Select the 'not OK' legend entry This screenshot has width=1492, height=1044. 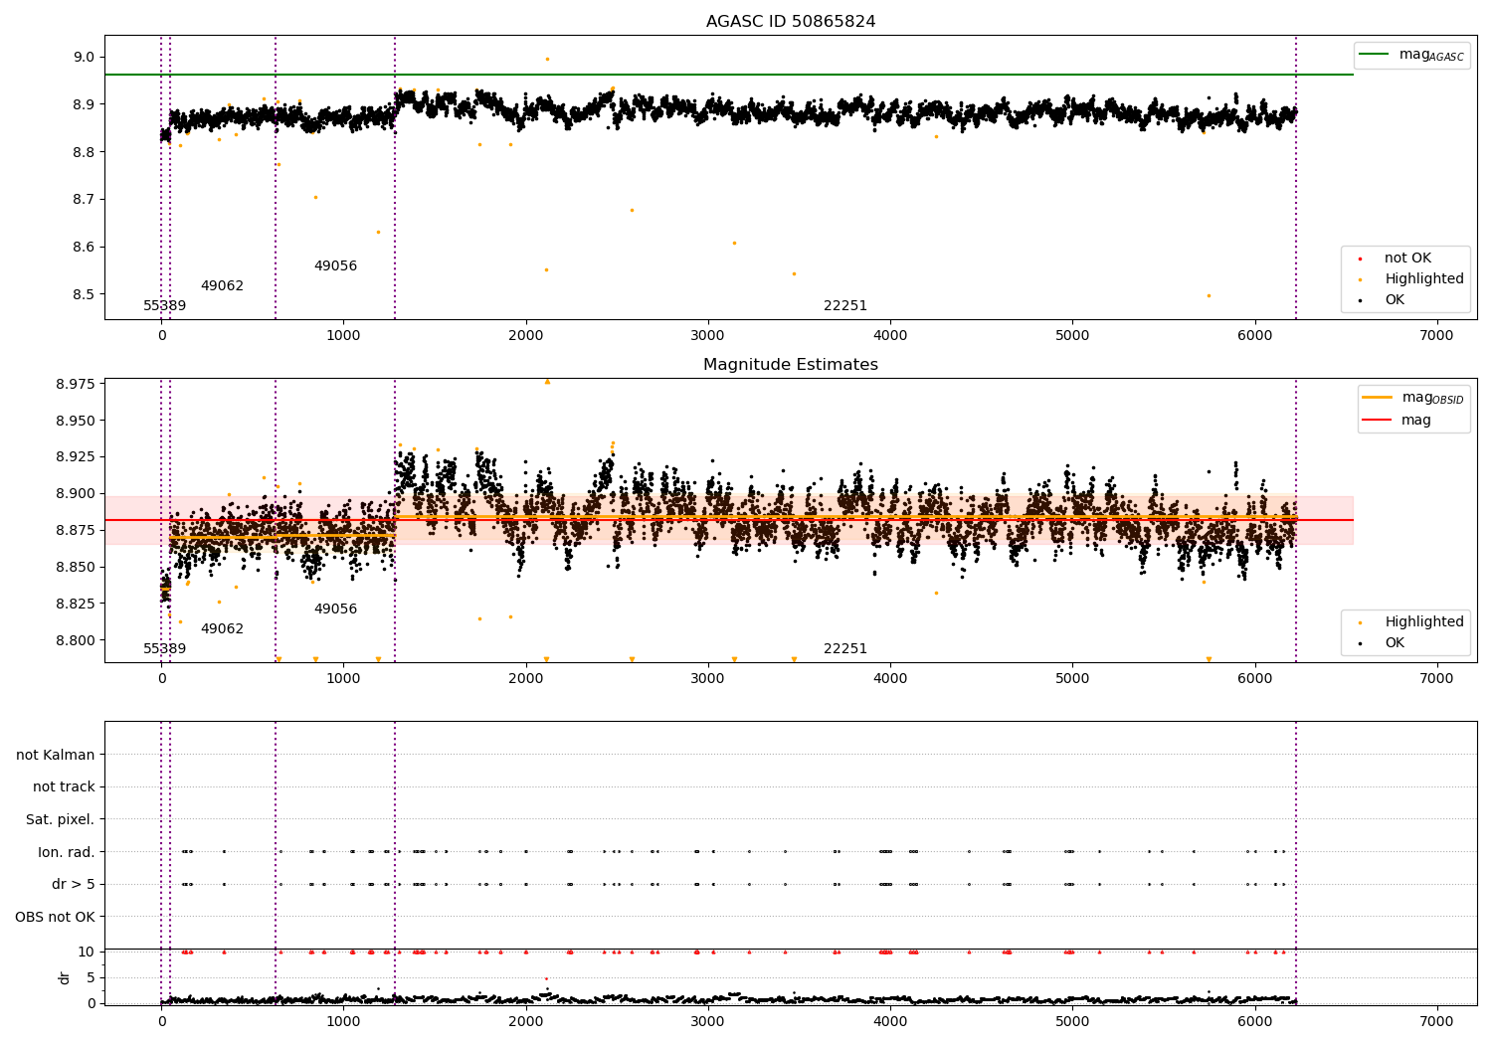point(1407,259)
